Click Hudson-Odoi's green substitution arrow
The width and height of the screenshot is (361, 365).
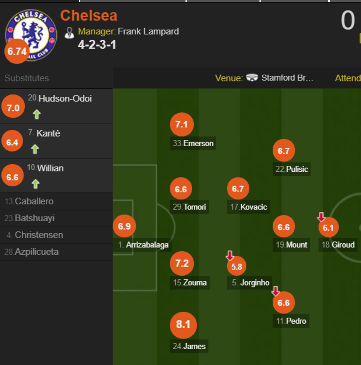pos(36,114)
